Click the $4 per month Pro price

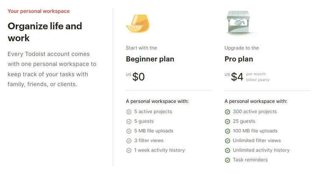click(x=237, y=77)
